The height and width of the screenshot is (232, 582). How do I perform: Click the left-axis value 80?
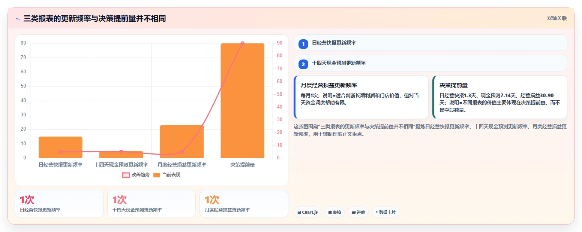pos(23,43)
